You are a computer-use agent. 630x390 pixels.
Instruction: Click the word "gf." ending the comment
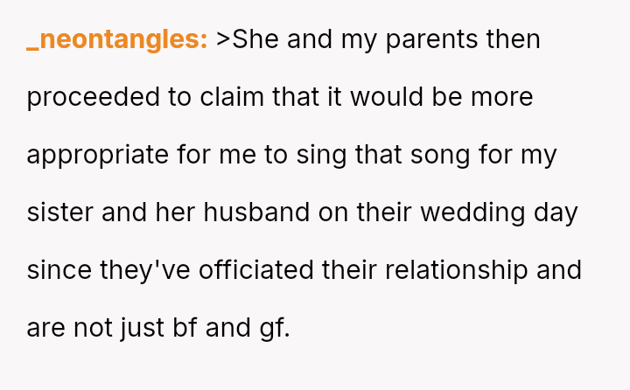pyautogui.click(x=274, y=328)
